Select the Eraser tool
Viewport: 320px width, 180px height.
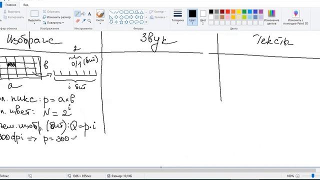point(77,21)
